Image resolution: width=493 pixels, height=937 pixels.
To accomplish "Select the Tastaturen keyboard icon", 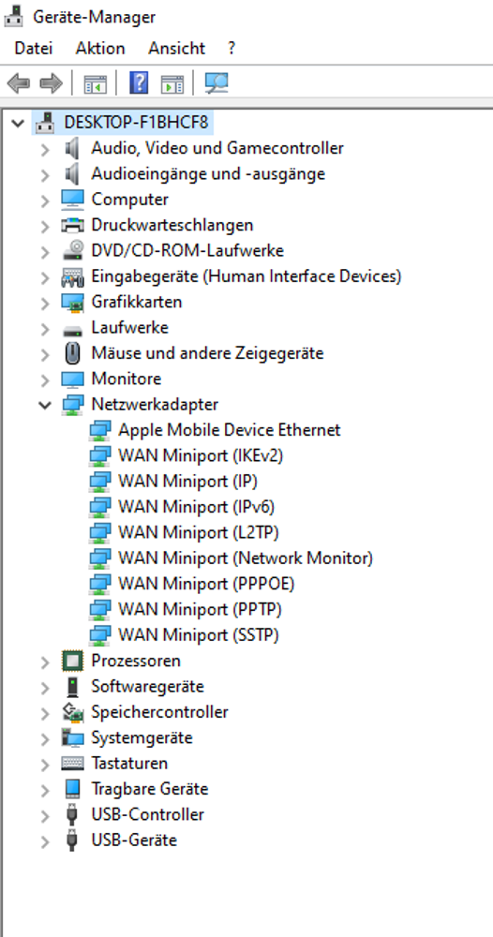I will [72, 763].
